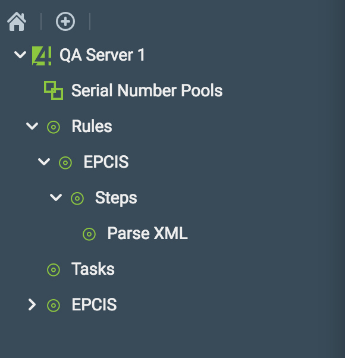Click circle icon beside nested EPCIS under Rules
345x358 pixels.
[65, 162]
